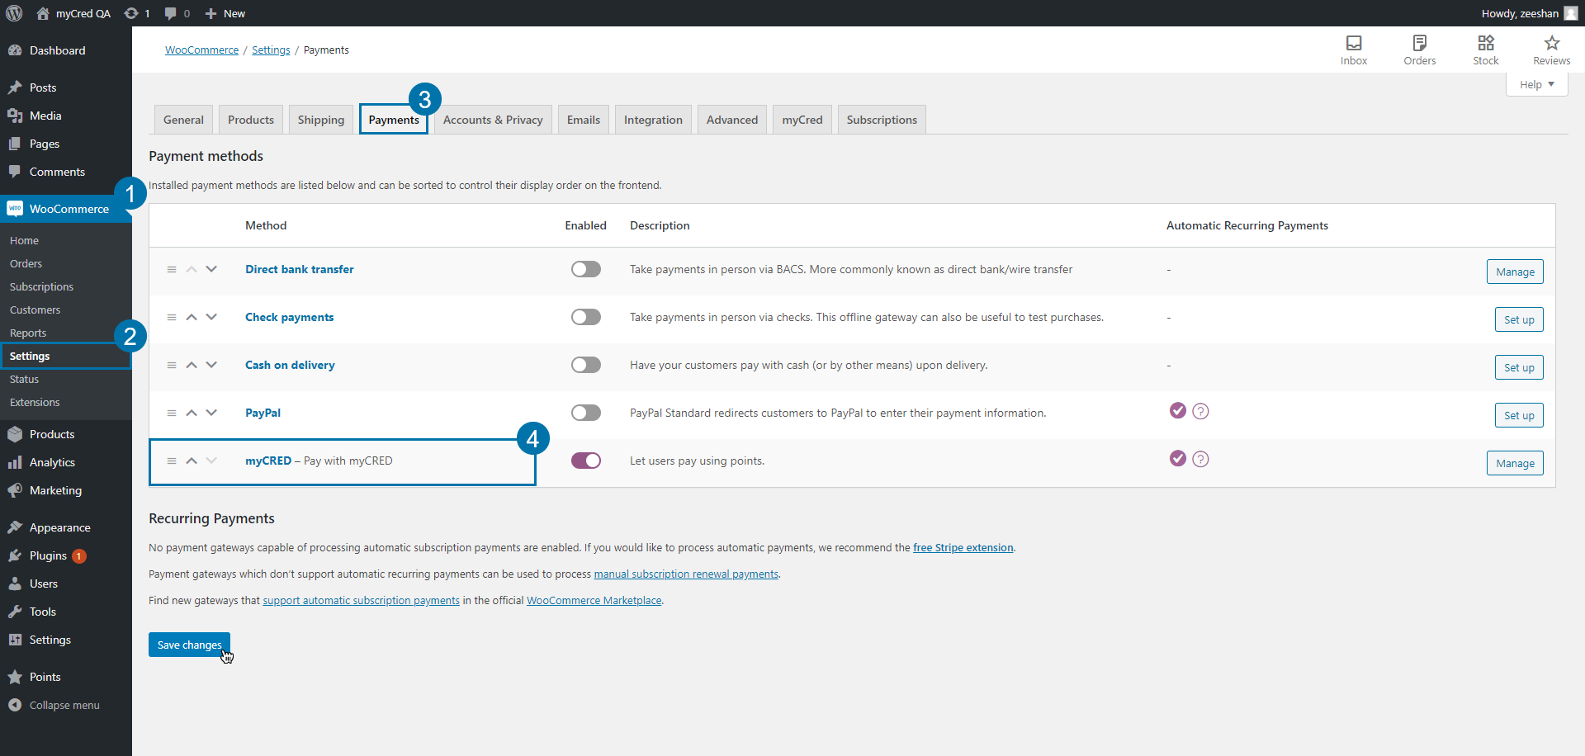Viewport: 1585px width, 756px height.
Task: Open the Integration tab
Action: click(x=653, y=120)
